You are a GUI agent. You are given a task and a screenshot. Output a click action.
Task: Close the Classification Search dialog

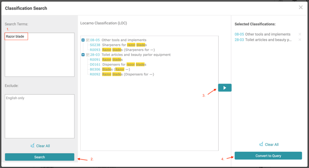tap(300, 8)
